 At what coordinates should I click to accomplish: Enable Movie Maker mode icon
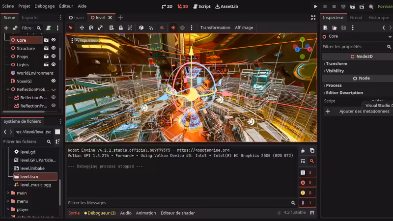point(371,6)
